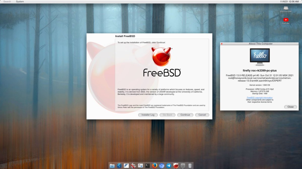Viewport: 302px width, 169px height.
Task: Select the YouTube desktop shortcut icon
Action: (x=286, y=21)
